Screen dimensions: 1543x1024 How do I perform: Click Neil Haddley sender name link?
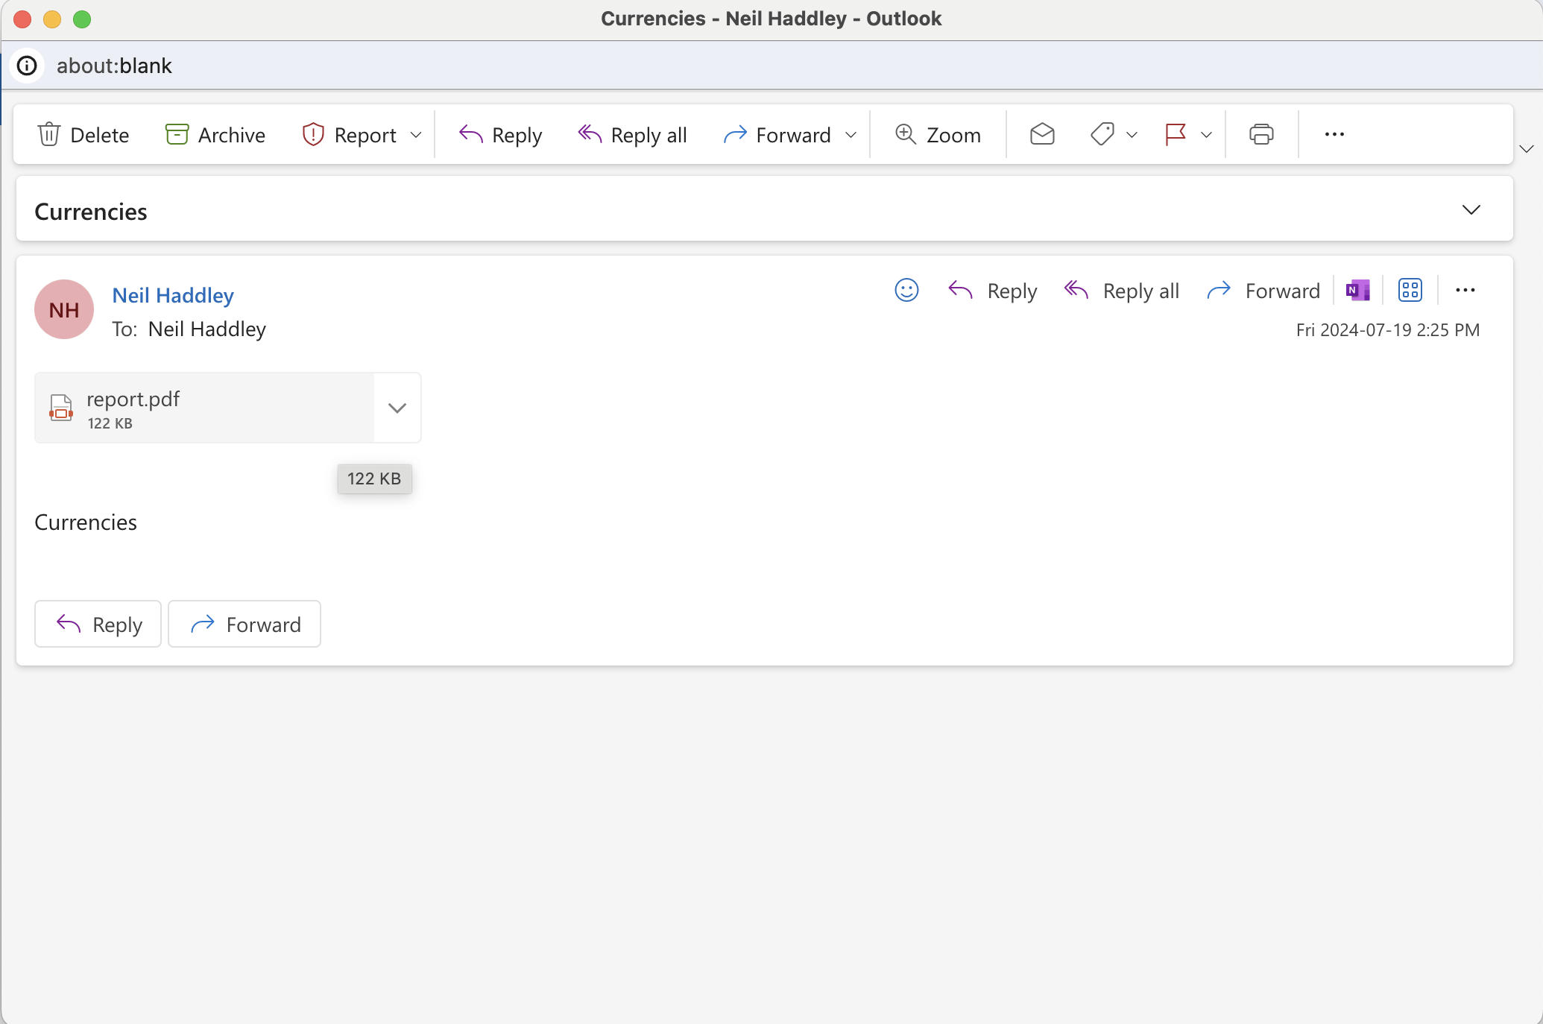[173, 296]
